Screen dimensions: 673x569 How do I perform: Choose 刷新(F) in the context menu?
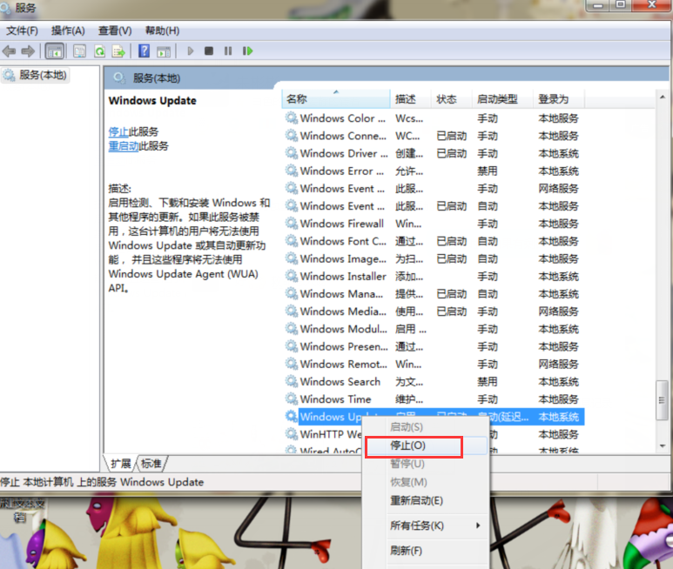tap(406, 551)
